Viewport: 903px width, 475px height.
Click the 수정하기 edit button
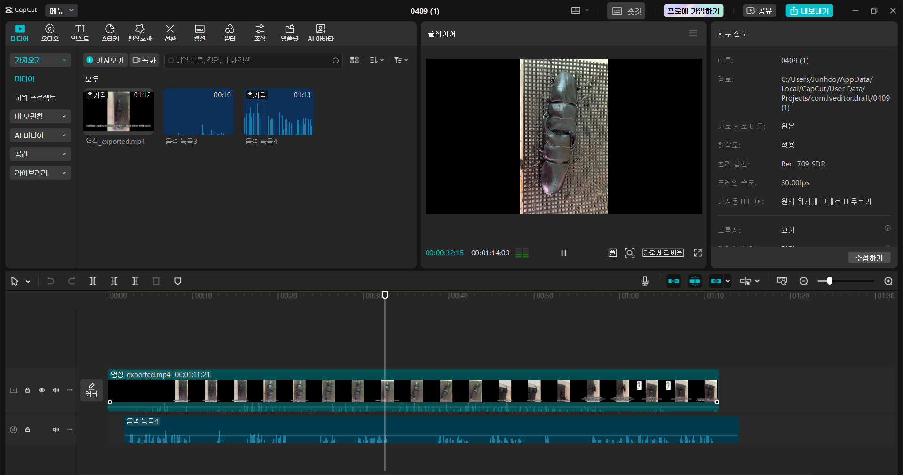click(869, 258)
